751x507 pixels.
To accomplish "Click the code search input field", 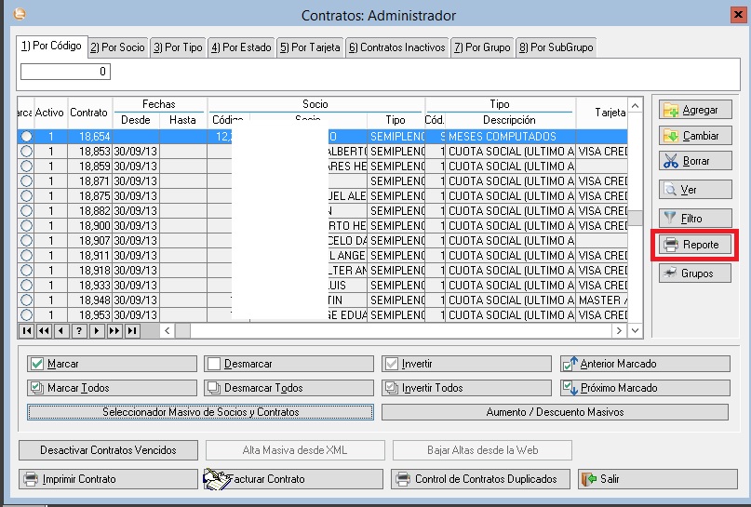I will tap(65, 72).
